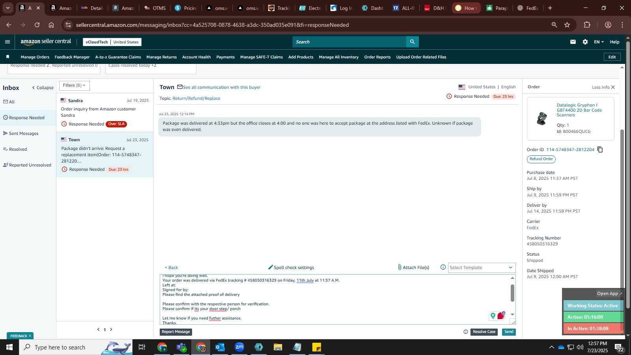Viewport: 631px width, 355px height.
Task: Open the Seller Central hamburger menu
Action: [x=7, y=42]
